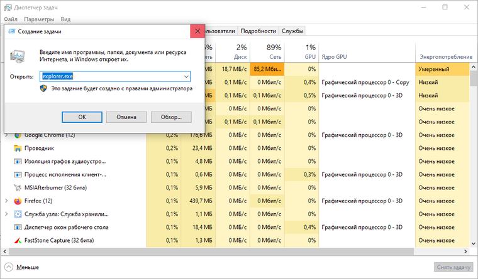This screenshot has height=279, width=478.
Task: Click the Google Chrome process icon
Action: [18, 135]
